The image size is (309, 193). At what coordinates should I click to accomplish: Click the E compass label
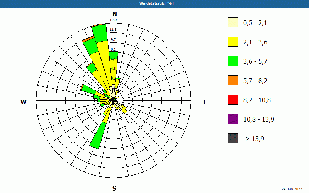click(205, 102)
